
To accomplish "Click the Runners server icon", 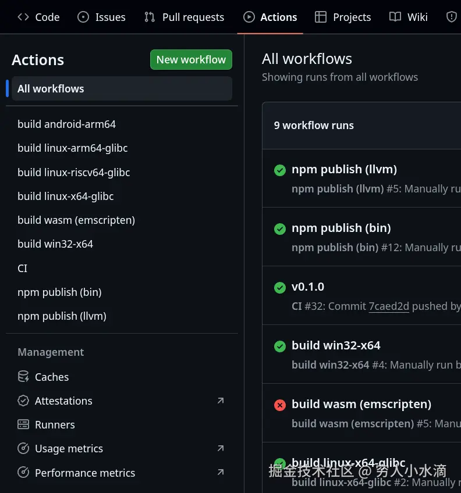I will tap(23, 424).
